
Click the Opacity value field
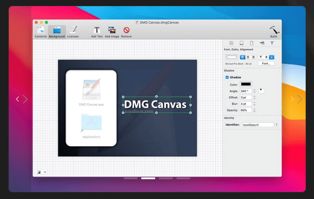tap(246, 110)
